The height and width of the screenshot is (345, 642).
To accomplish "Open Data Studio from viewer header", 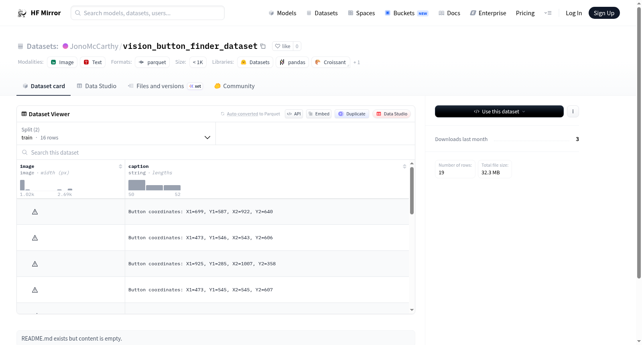I will 392,114.
